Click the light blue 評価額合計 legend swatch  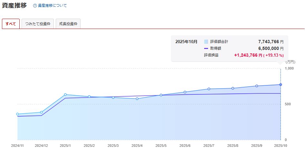click(x=206, y=42)
